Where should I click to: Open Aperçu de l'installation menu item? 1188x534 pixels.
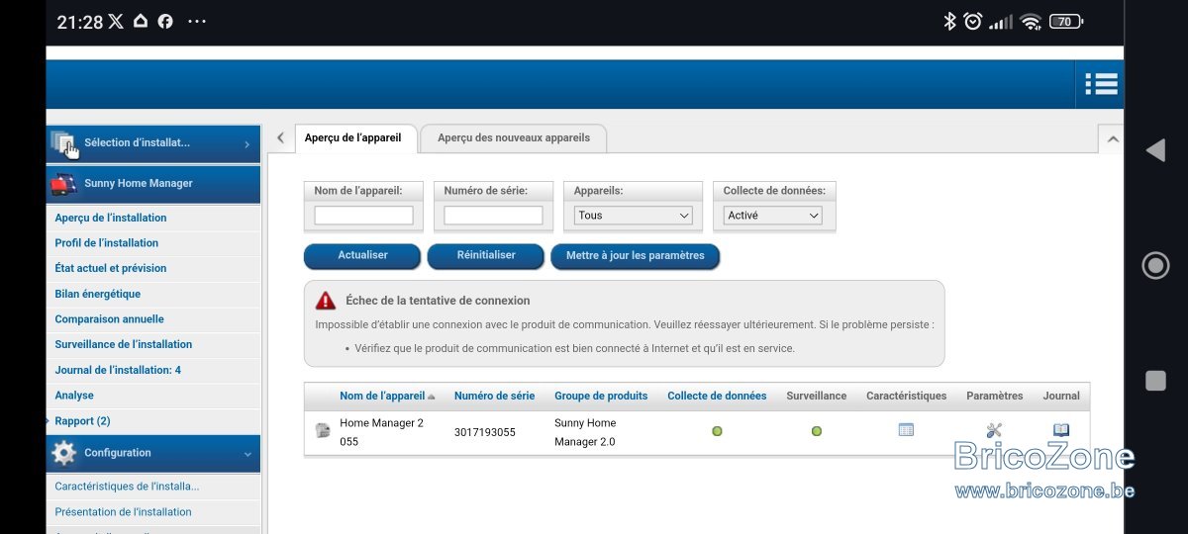click(111, 218)
